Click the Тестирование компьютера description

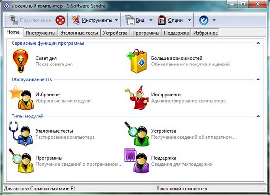pyautogui.click(x=65, y=137)
